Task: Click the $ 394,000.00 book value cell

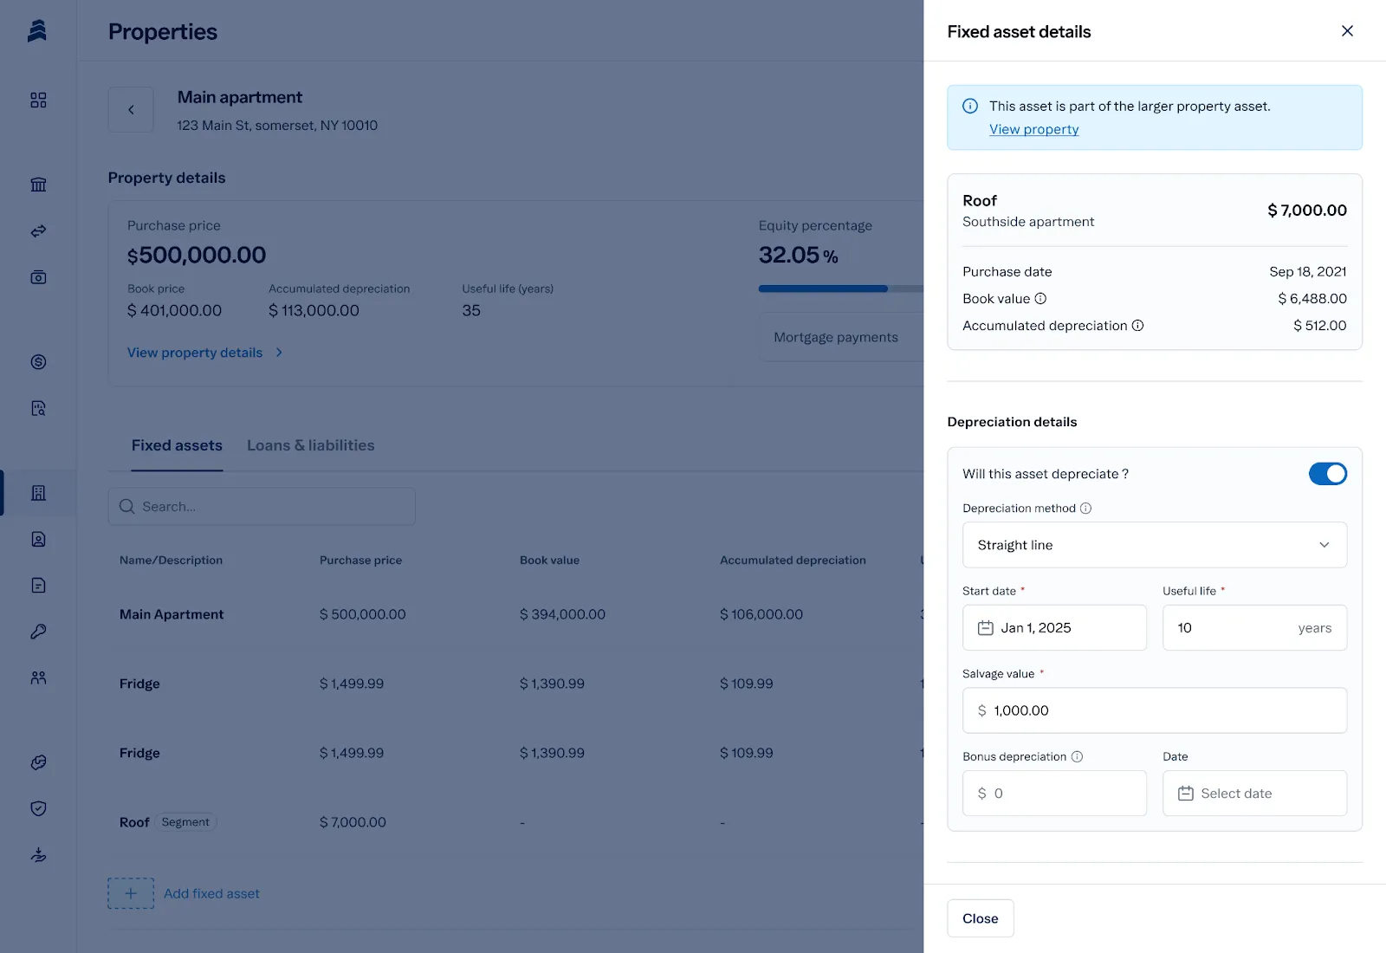Action: (562, 614)
